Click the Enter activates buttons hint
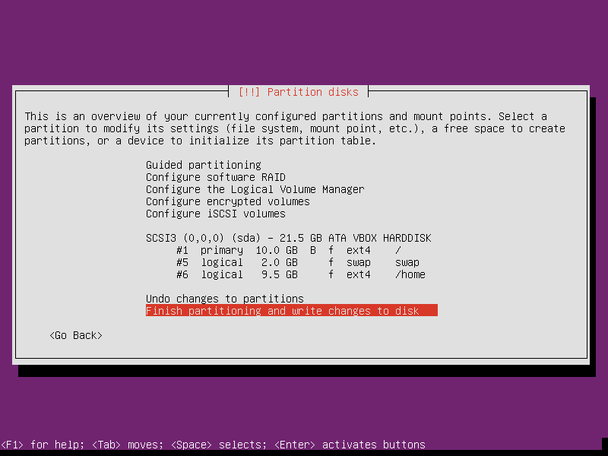The height and width of the screenshot is (456, 608). tap(350, 445)
